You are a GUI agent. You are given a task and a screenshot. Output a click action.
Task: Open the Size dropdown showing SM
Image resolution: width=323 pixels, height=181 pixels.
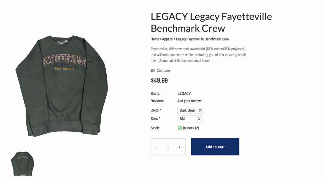190,119
